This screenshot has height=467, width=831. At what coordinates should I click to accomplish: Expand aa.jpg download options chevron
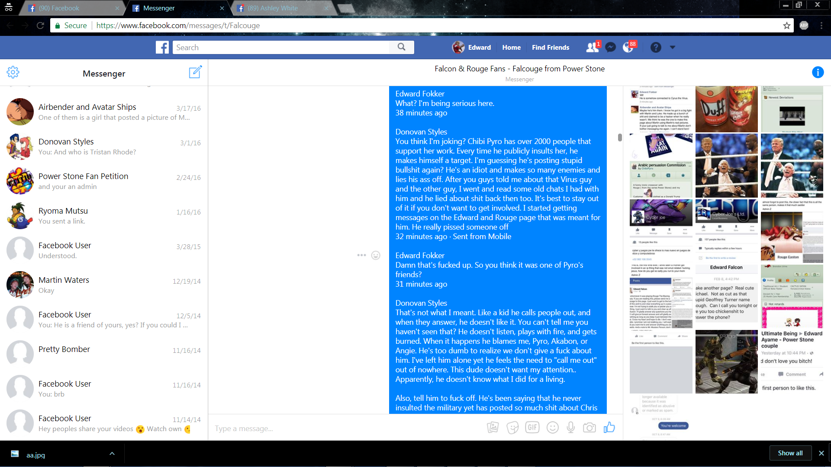click(112, 454)
